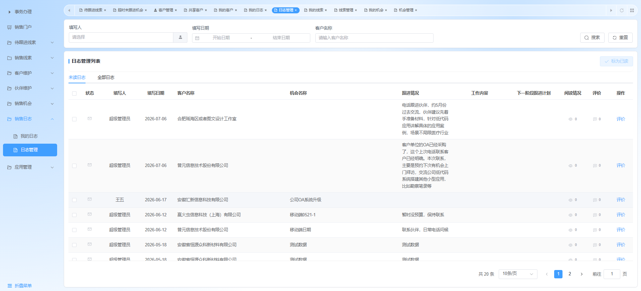Click the comment icon in the 移动端日期 row
Viewport: 641px width, 291px height.
[x=595, y=230]
